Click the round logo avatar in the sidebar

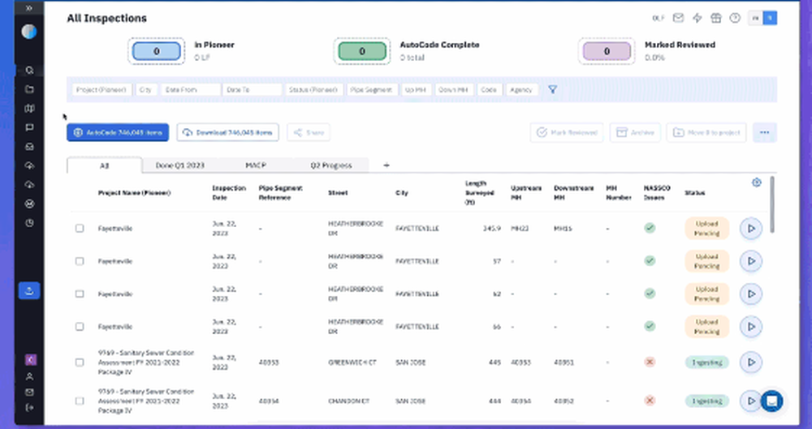(29, 32)
